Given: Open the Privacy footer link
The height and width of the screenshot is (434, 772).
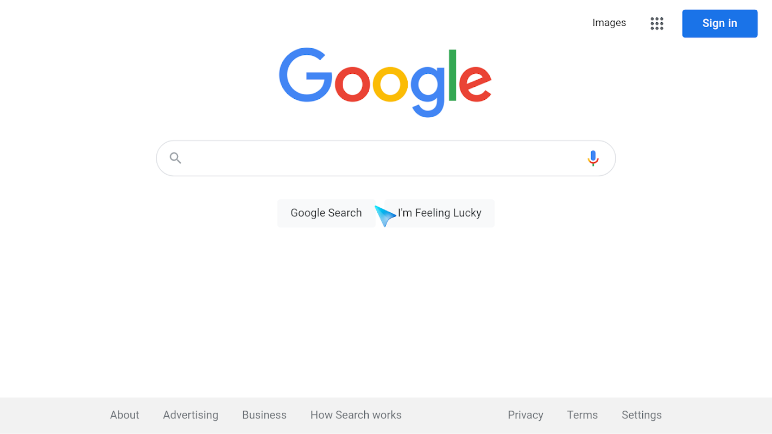Looking at the screenshot, I should pyautogui.click(x=525, y=415).
